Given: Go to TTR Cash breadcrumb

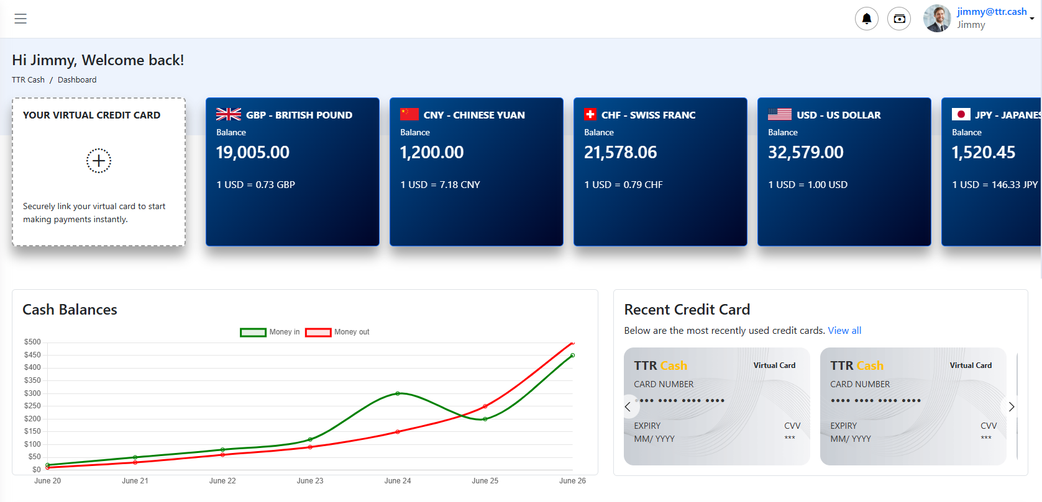Looking at the screenshot, I should [28, 79].
